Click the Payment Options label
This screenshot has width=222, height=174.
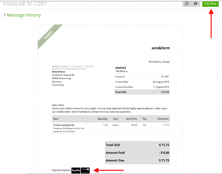click(x=61, y=170)
